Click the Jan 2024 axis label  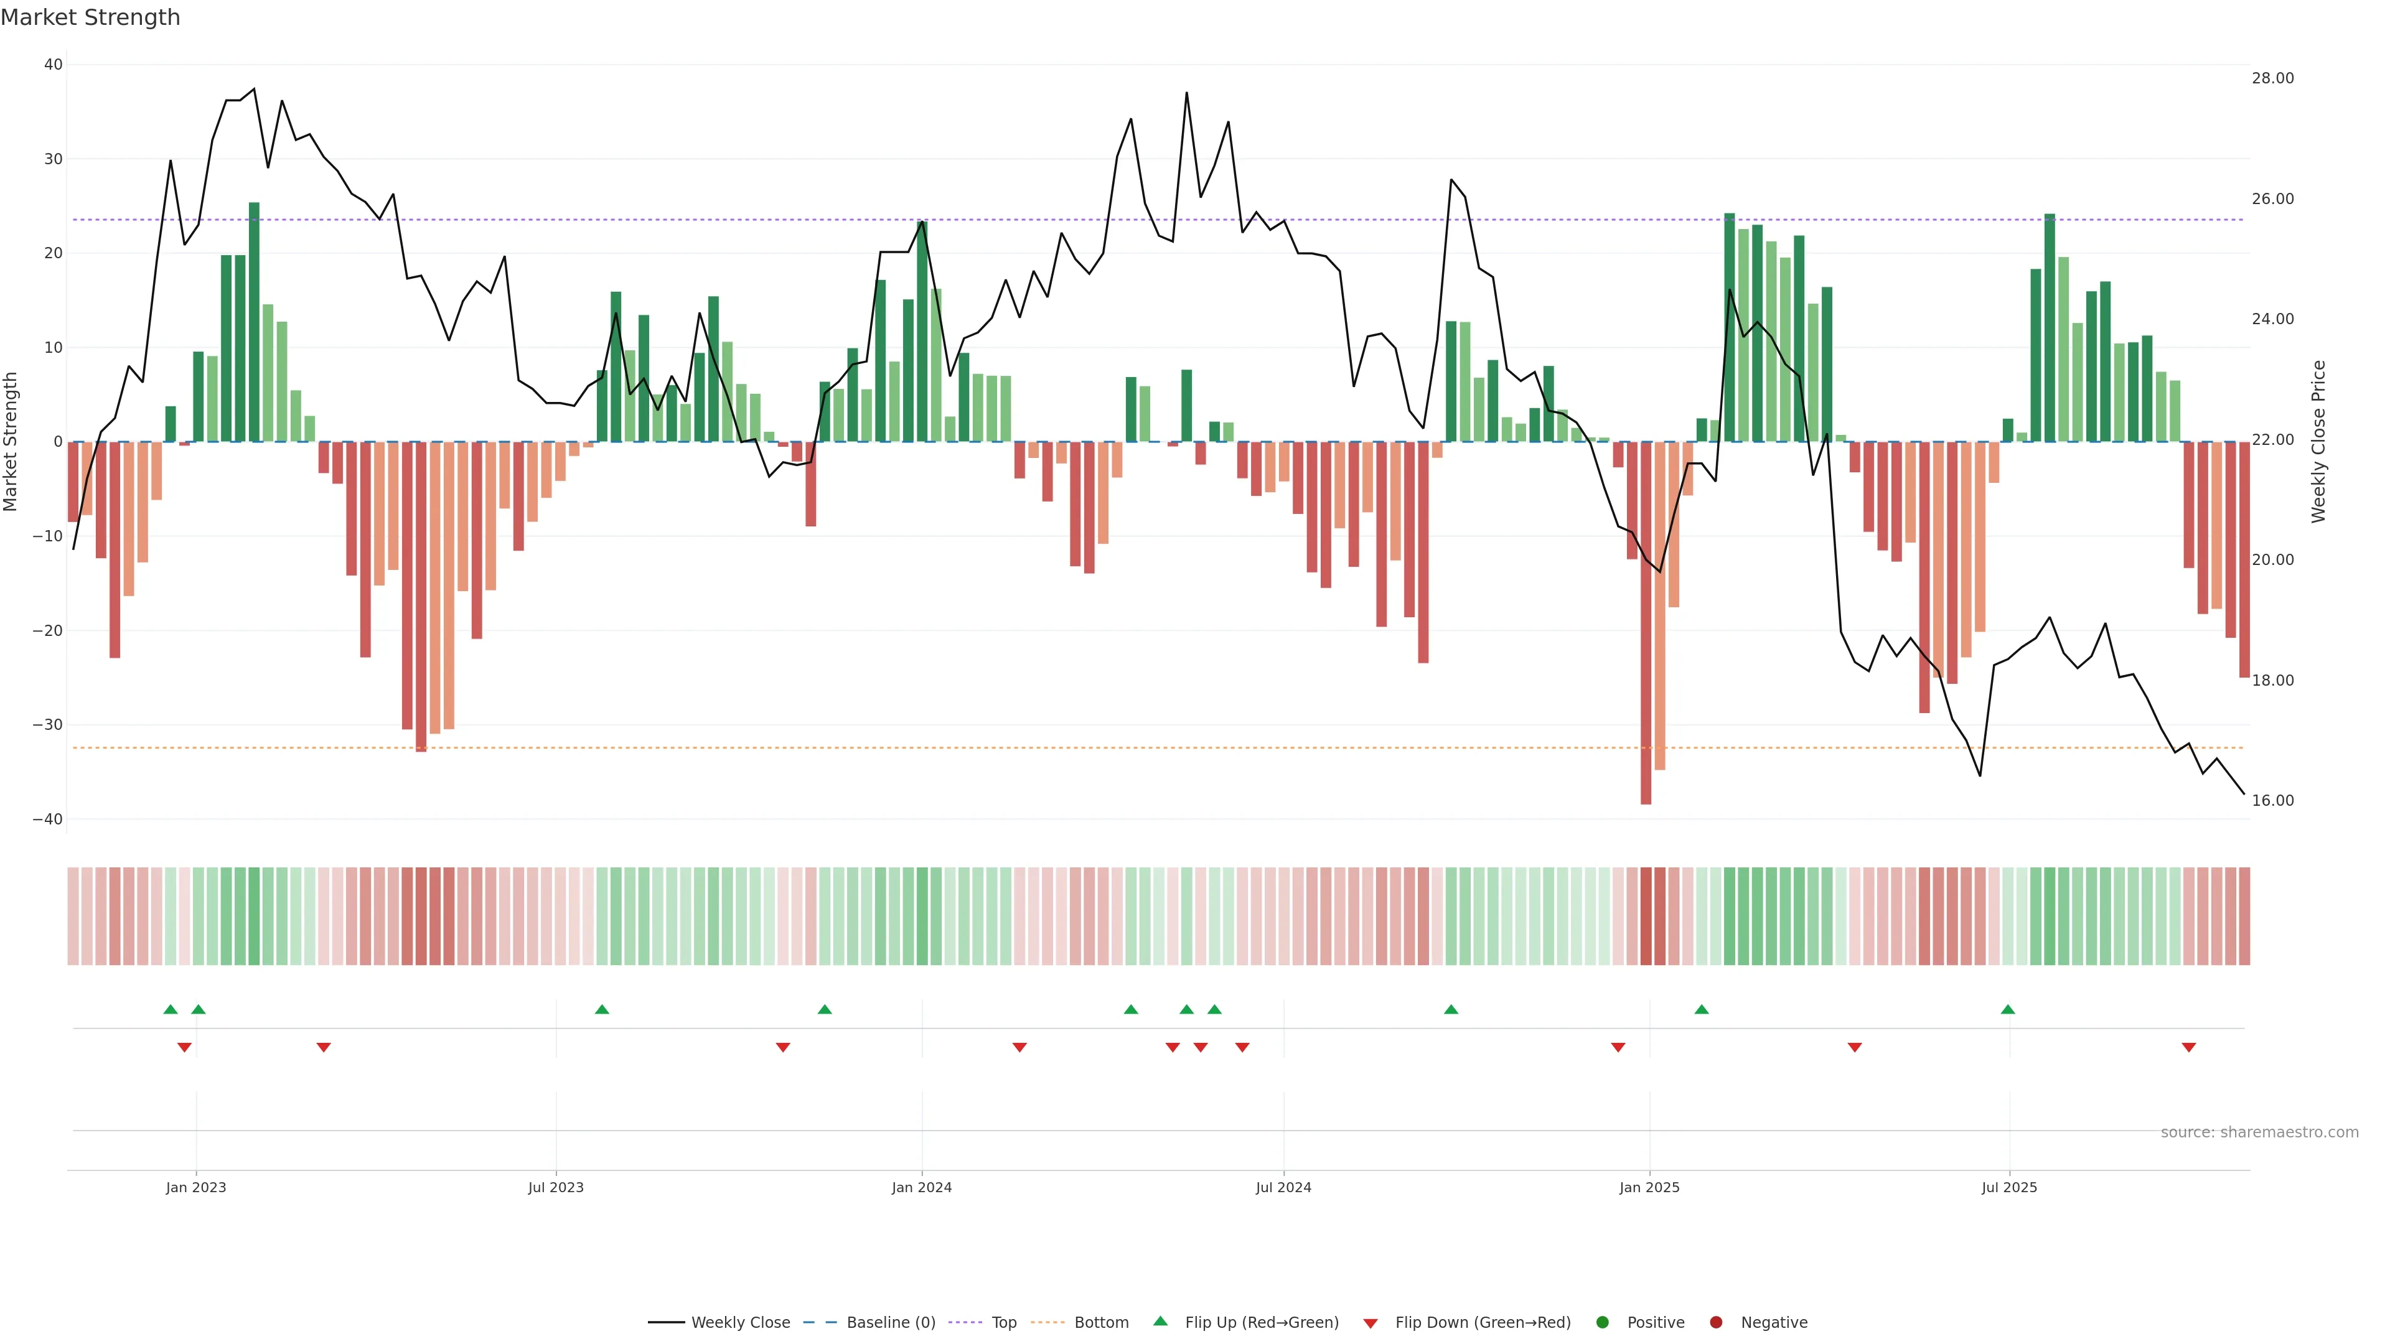click(x=921, y=1187)
